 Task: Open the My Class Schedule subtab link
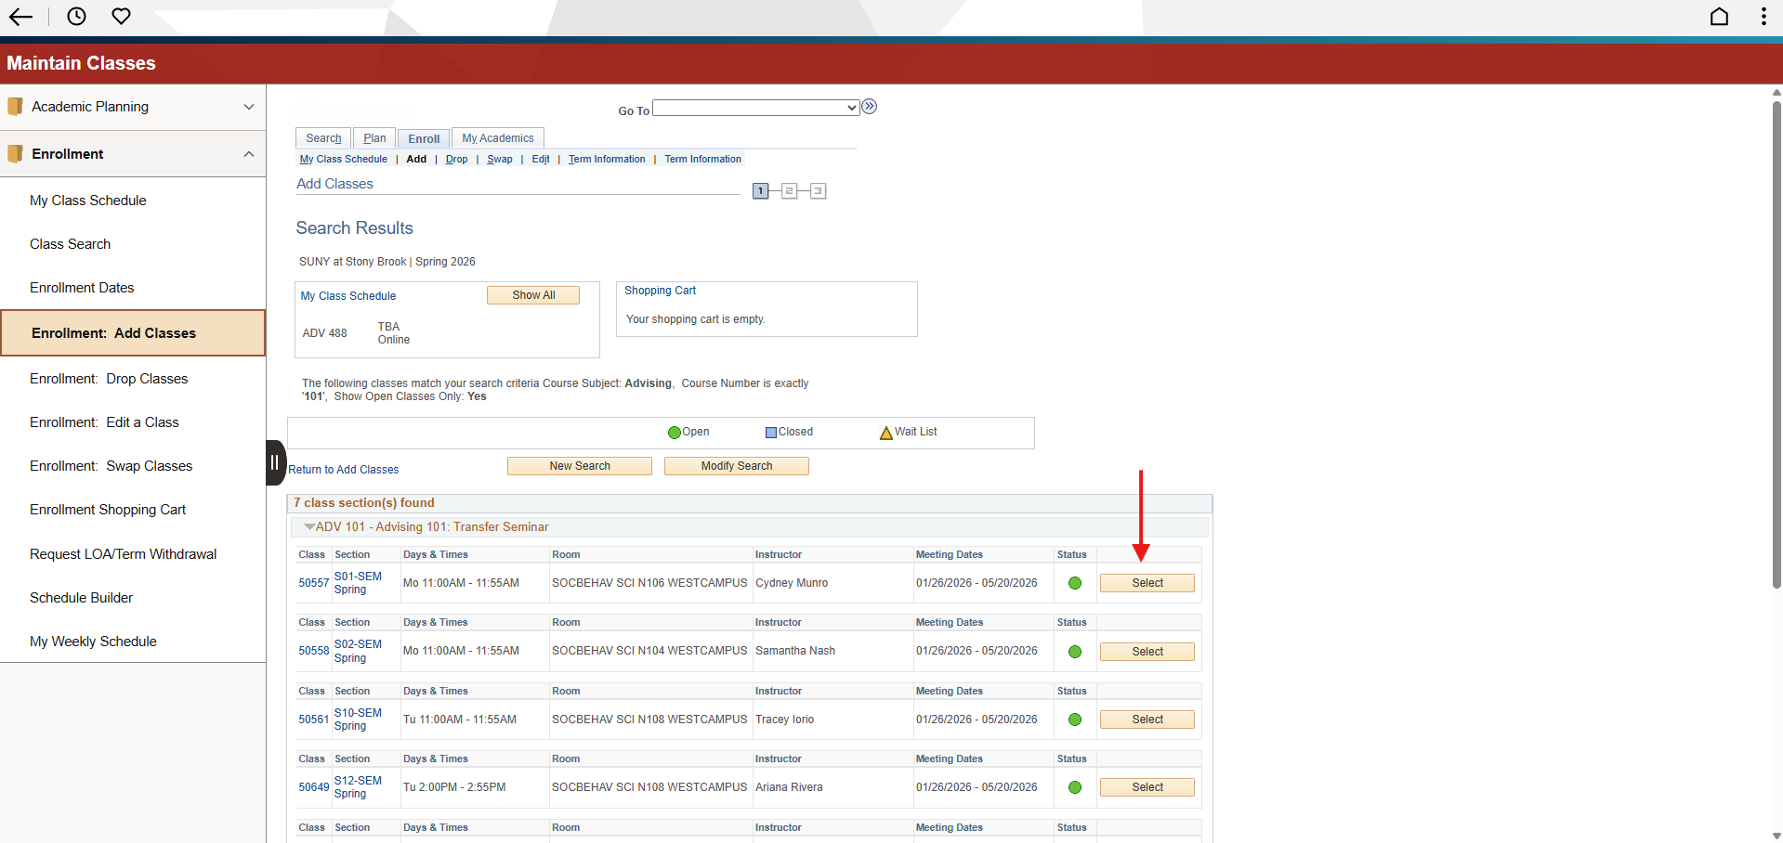click(x=344, y=160)
